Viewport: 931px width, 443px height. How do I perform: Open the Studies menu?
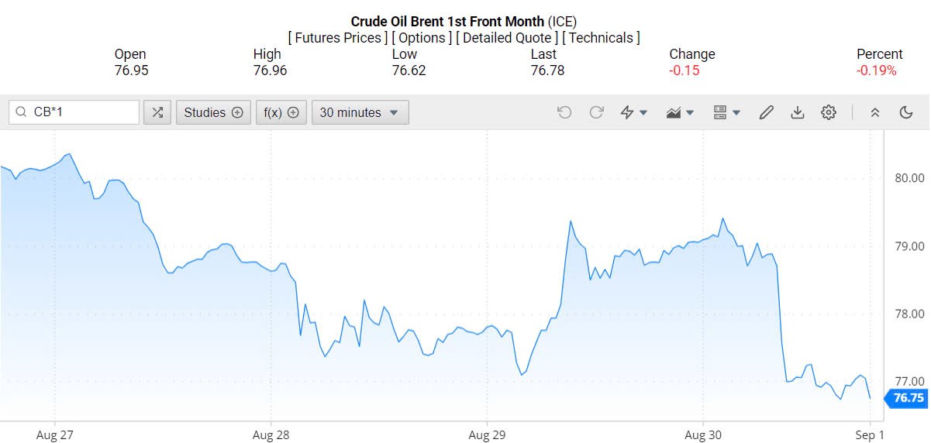[213, 112]
